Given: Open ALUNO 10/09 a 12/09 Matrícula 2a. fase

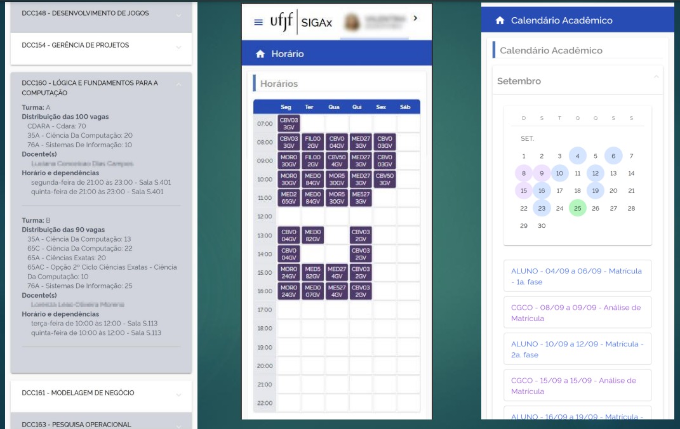Looking at the screenshot, I should (x=577, y=349).
